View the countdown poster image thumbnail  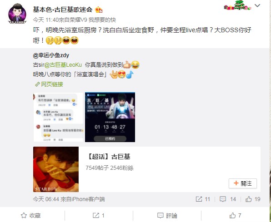[x=110, y=117]
